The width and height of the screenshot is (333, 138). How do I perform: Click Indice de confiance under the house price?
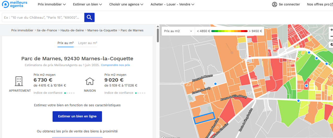pos(119,93)
